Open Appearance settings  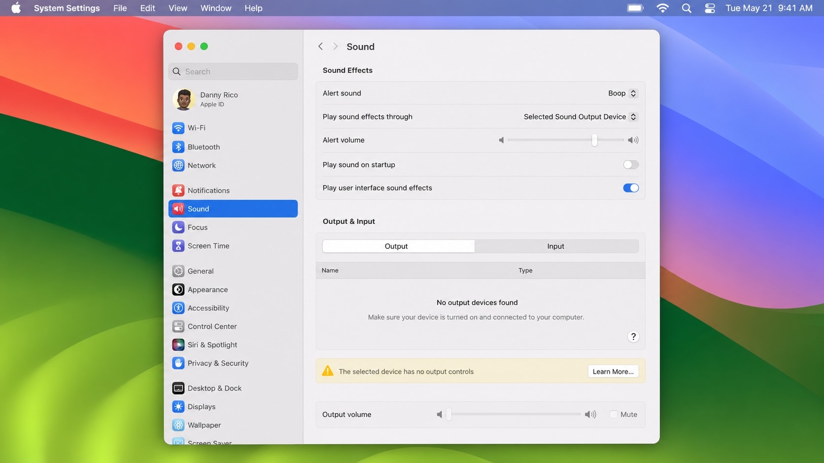(233, 290)
